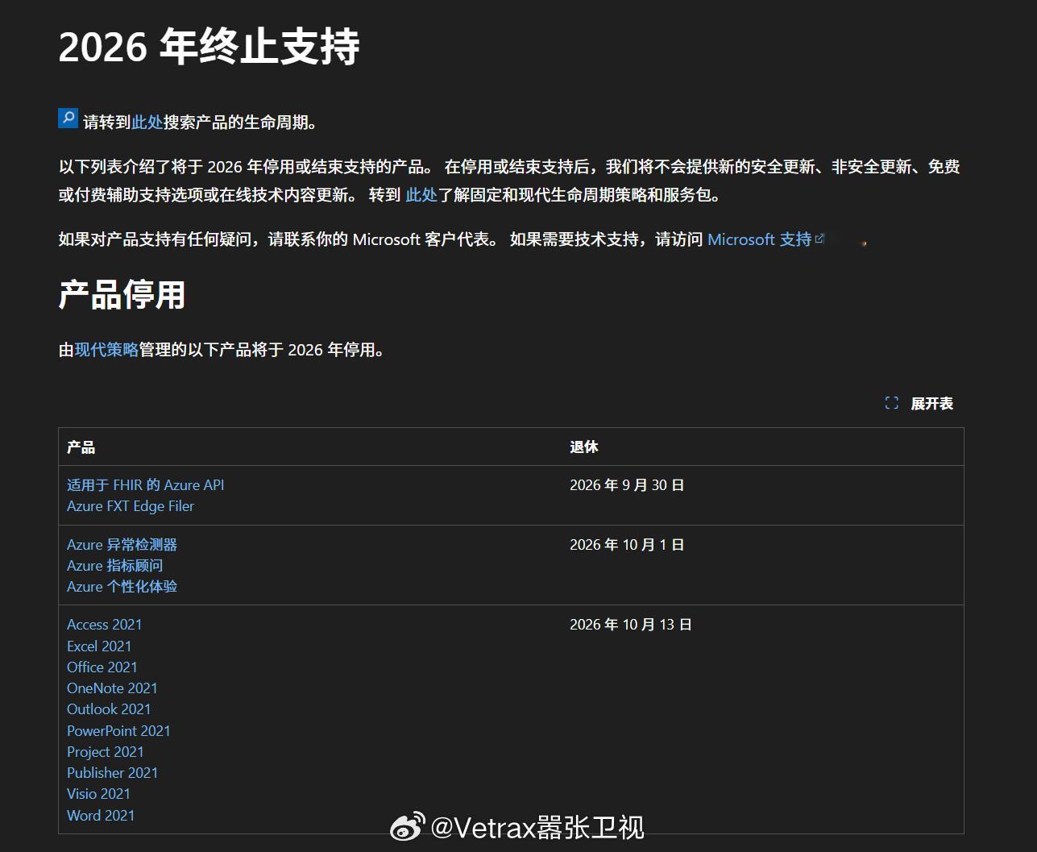The image size is (1037, 852).
Task: Click the expand table brackets icon
Action: pos(891,403)
